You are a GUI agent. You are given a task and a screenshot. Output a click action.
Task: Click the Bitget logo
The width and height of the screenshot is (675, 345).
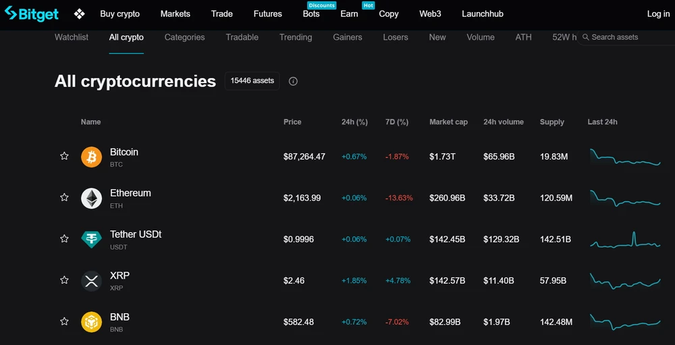pos(32,14)
